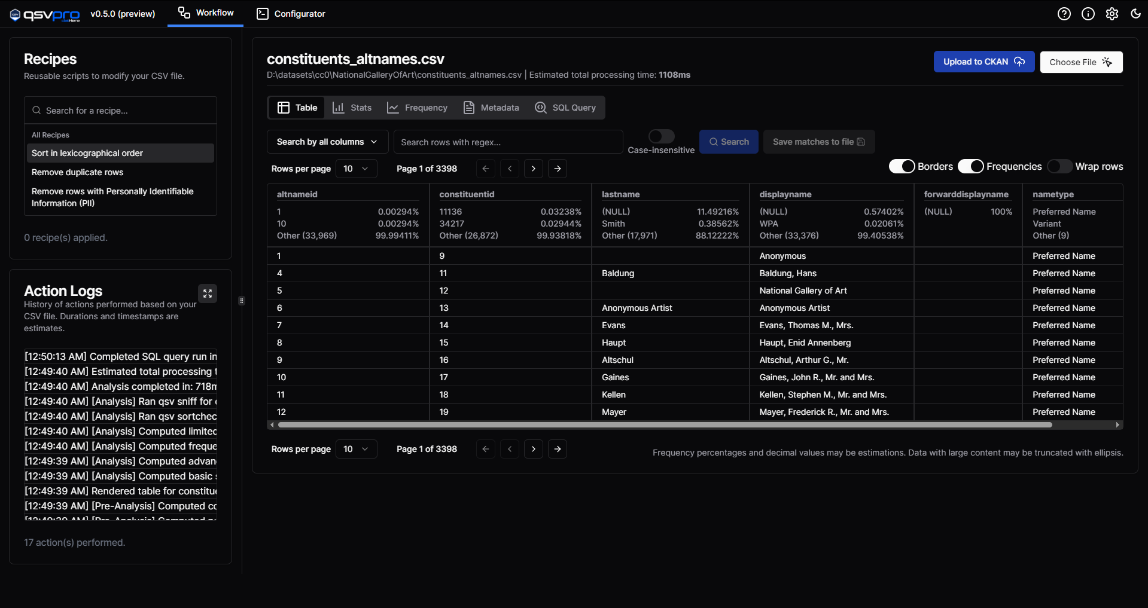Click the info circle icon
The height and width of the screenshot is (608, 1148).
tap(1088, 14)
